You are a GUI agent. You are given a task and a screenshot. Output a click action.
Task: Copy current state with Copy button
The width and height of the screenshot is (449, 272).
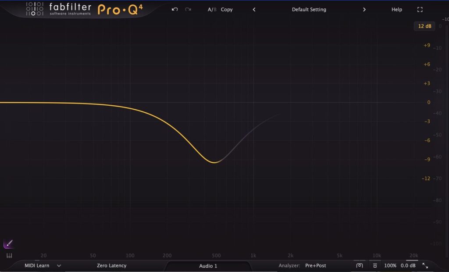click(x=227, y=10)
